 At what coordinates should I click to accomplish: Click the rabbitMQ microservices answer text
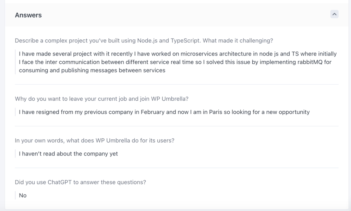pyautogui.click(x=178, y=62)
